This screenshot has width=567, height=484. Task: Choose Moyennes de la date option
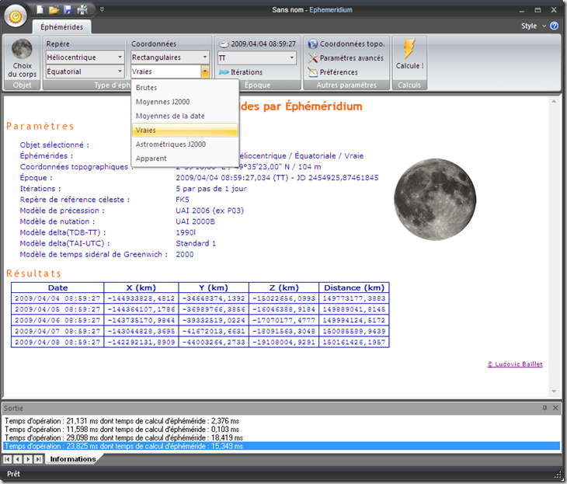[185, 116]
